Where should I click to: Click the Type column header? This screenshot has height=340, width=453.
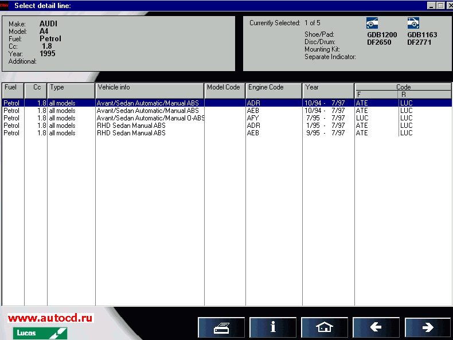(x=71, y=91)
